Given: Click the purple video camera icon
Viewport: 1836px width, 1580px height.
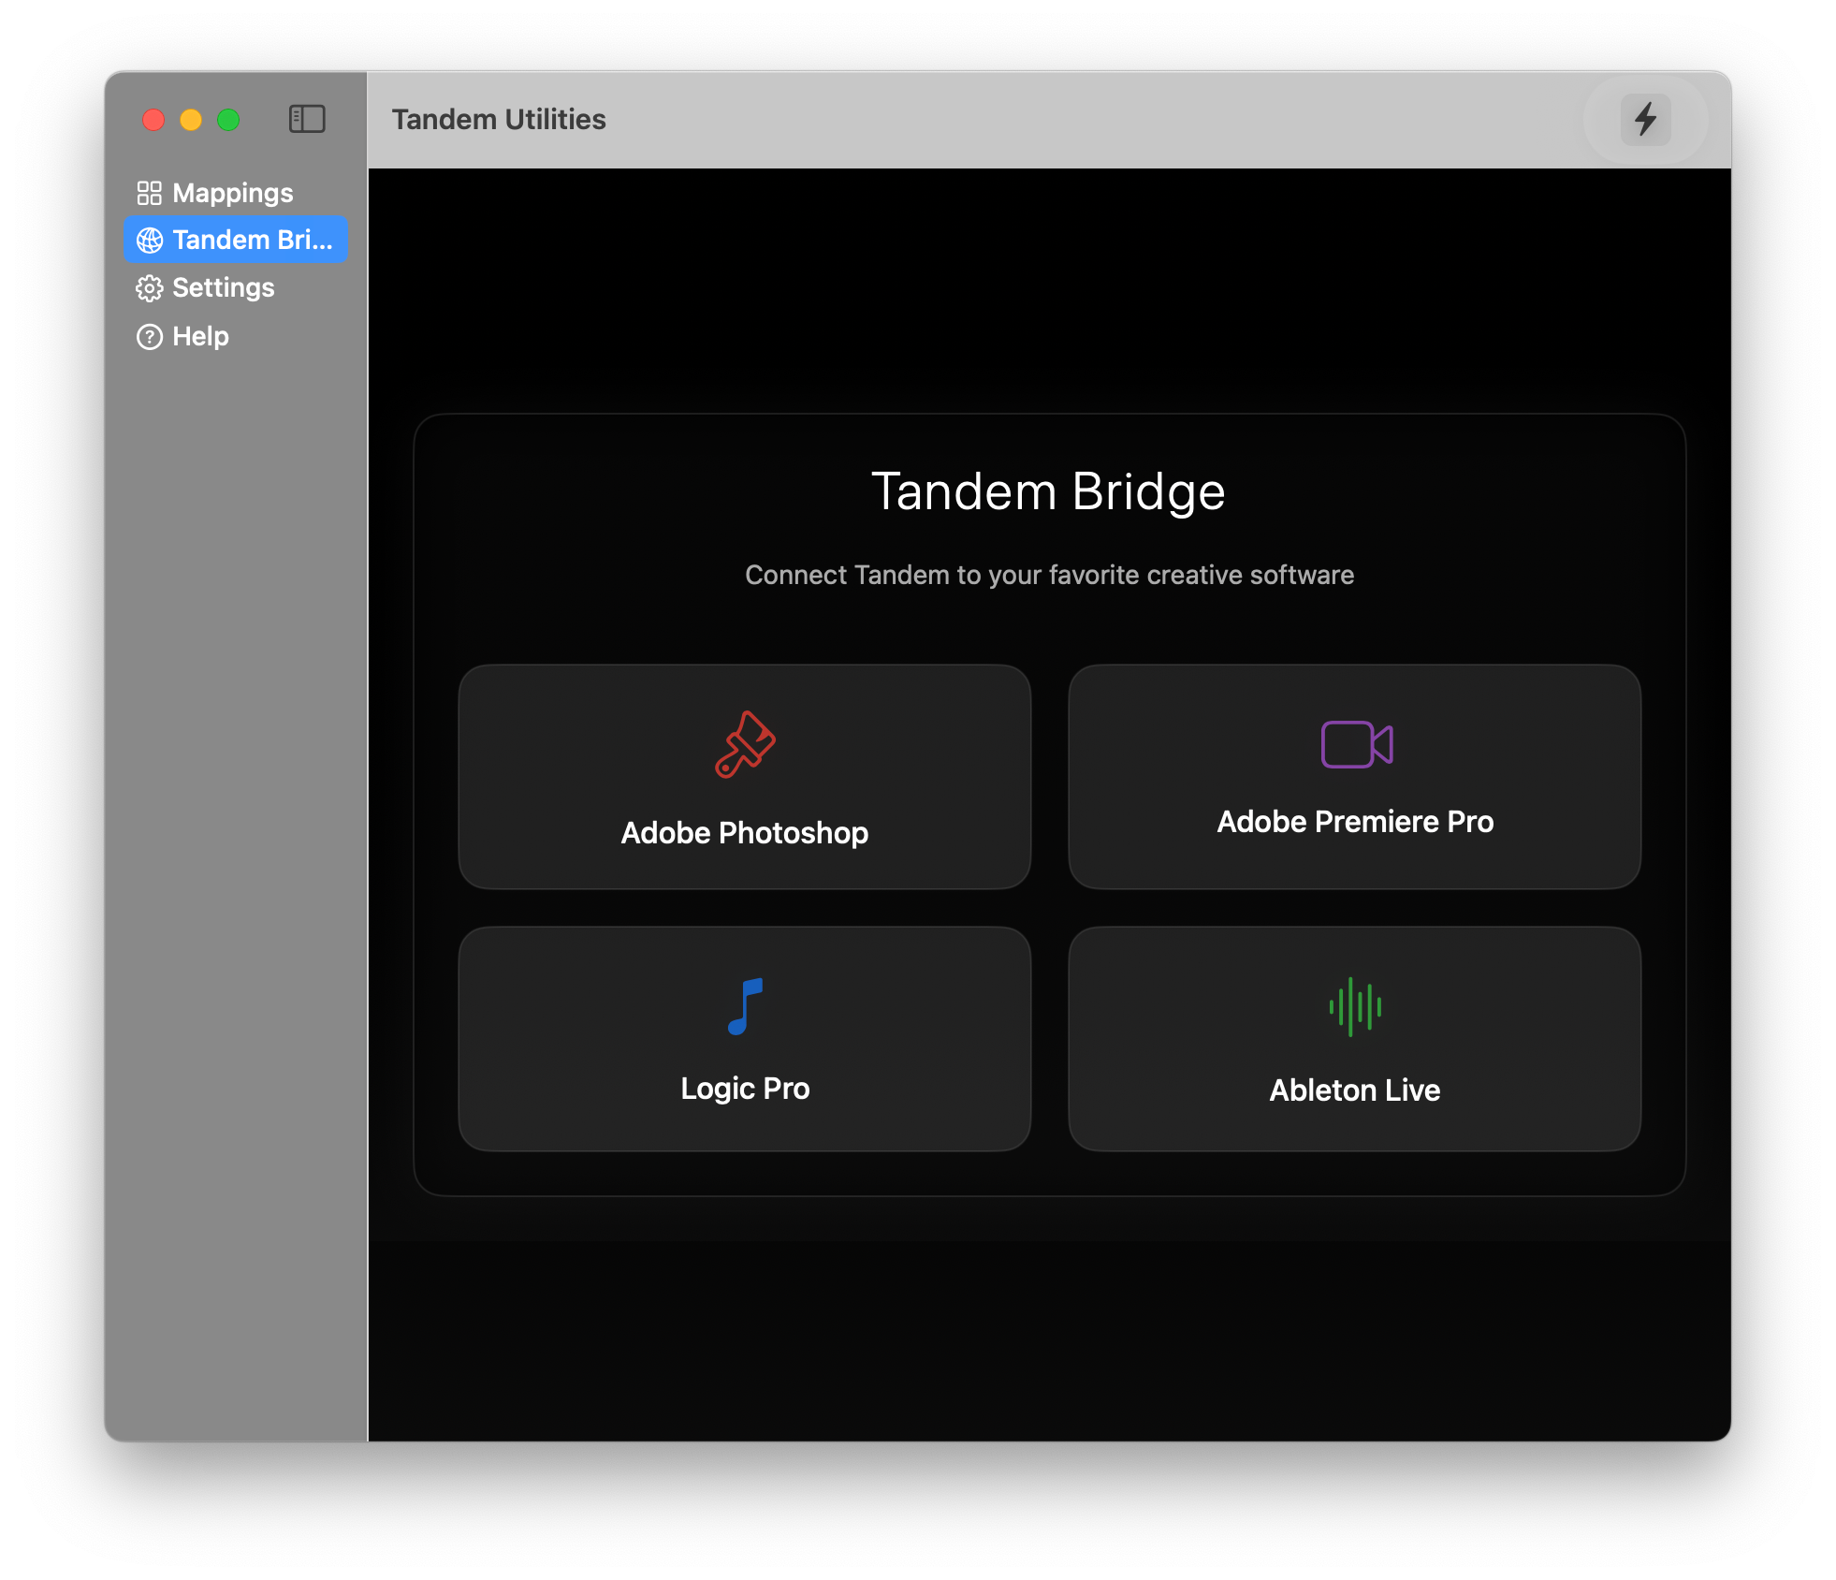Looking at the screenshot, I should 1356,744.
